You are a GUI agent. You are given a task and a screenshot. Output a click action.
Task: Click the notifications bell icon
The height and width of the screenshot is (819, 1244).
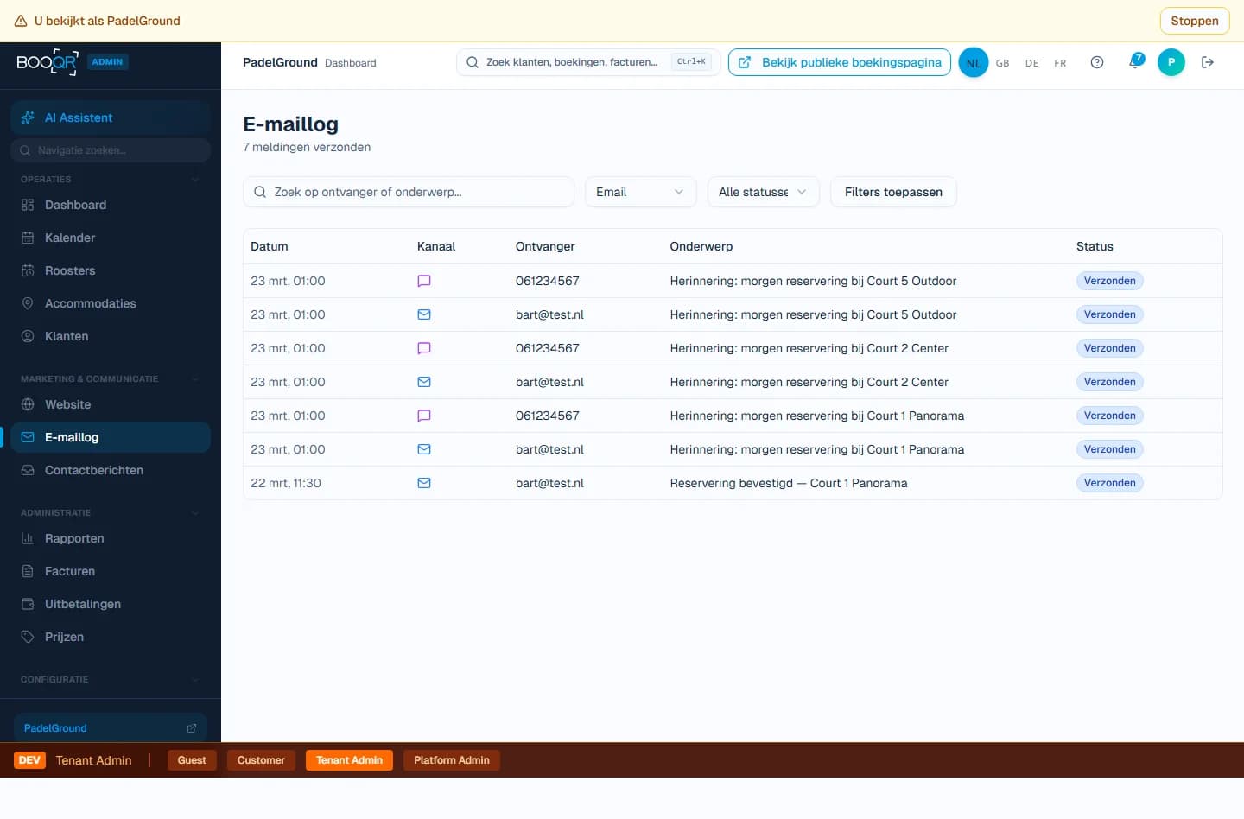[x=1135, y=62]
